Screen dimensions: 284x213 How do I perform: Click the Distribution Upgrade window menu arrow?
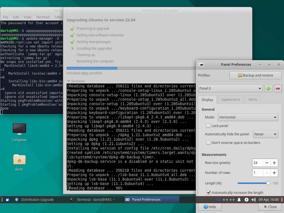coord(67,11)
